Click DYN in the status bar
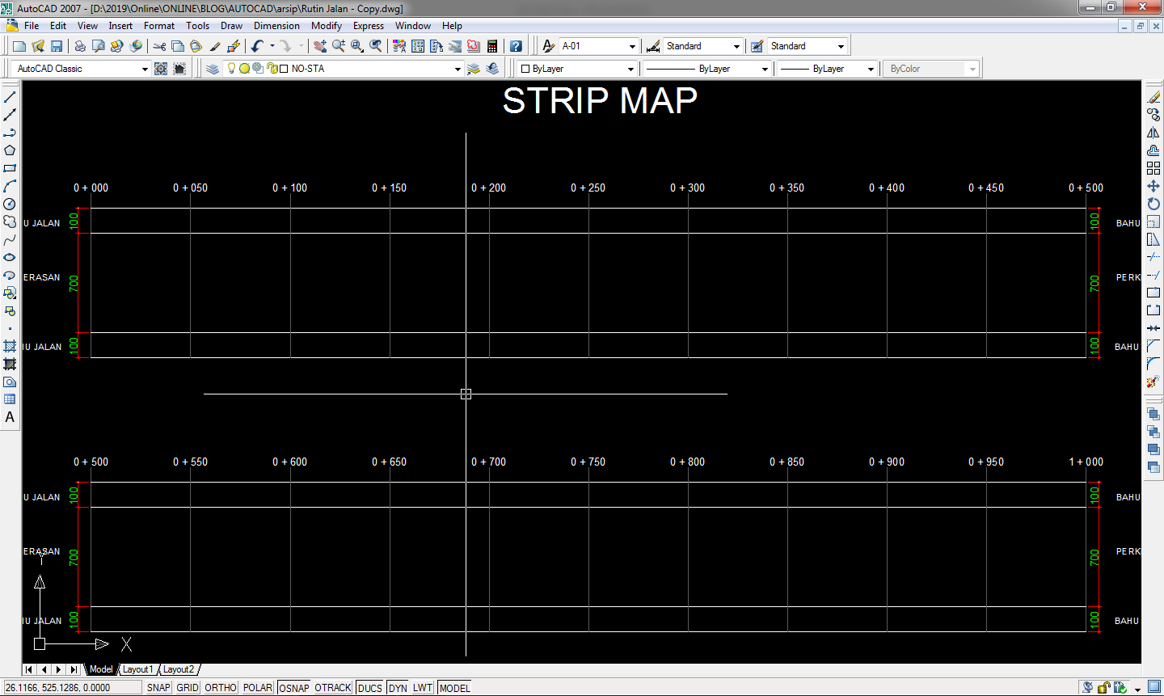Viewport: 1164px width, 696px height. (x=397, y=687)
